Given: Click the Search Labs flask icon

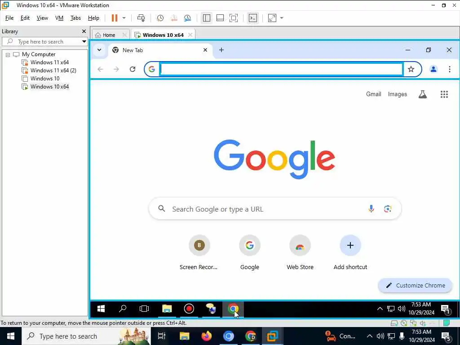Looking at the screenshot, I should (422, 94).
